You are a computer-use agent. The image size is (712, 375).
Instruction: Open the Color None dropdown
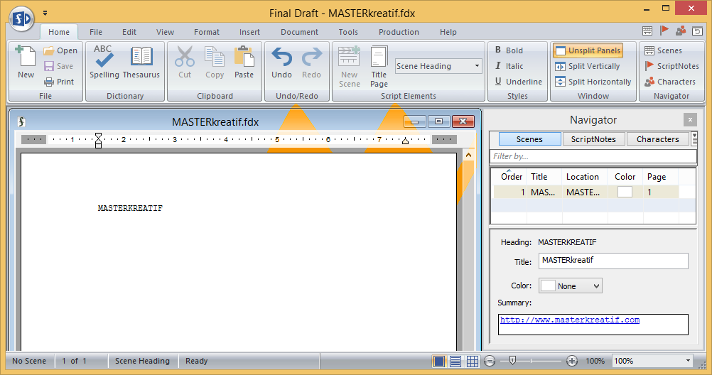coord(571,286)
